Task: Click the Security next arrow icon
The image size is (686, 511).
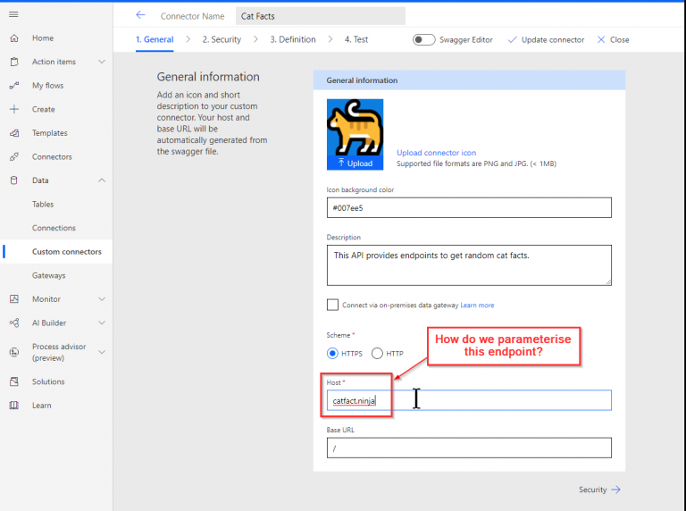Action: coord(616,490)
